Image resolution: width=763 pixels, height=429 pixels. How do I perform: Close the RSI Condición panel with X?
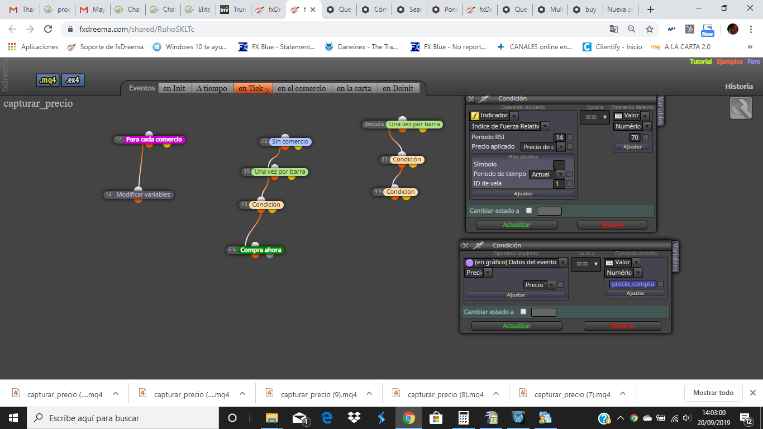(x=471, y=99)
